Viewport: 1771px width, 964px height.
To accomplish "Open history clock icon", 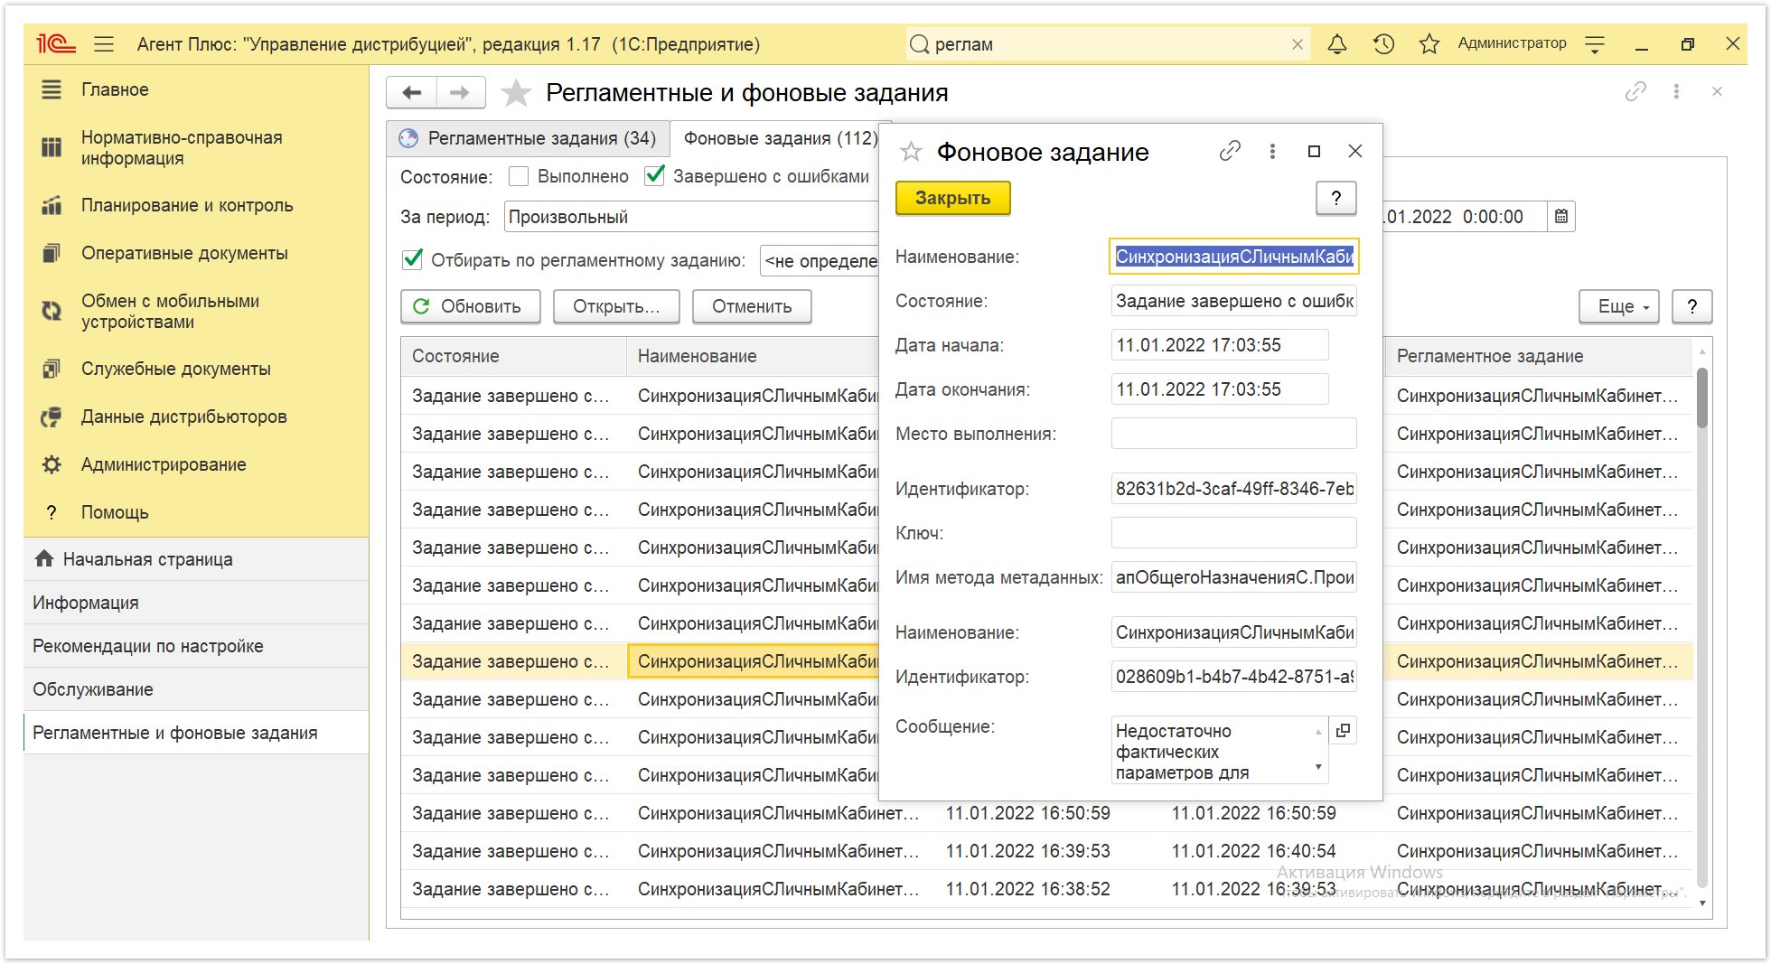I will tap(1383, 43).
